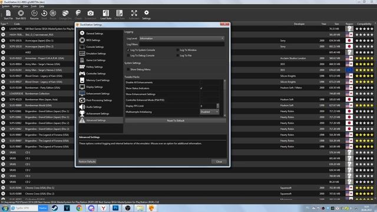
Task: Uncheck Show Status Indicators tweak
Action: point(201,88)
